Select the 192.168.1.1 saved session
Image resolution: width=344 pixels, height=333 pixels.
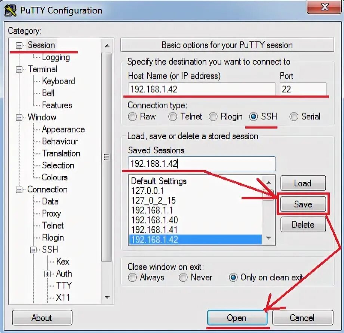tap(195, 210)
